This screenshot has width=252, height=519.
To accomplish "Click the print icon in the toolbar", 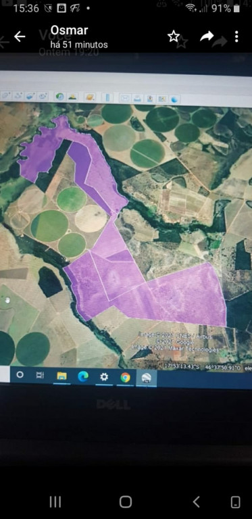I will point(138,98).
